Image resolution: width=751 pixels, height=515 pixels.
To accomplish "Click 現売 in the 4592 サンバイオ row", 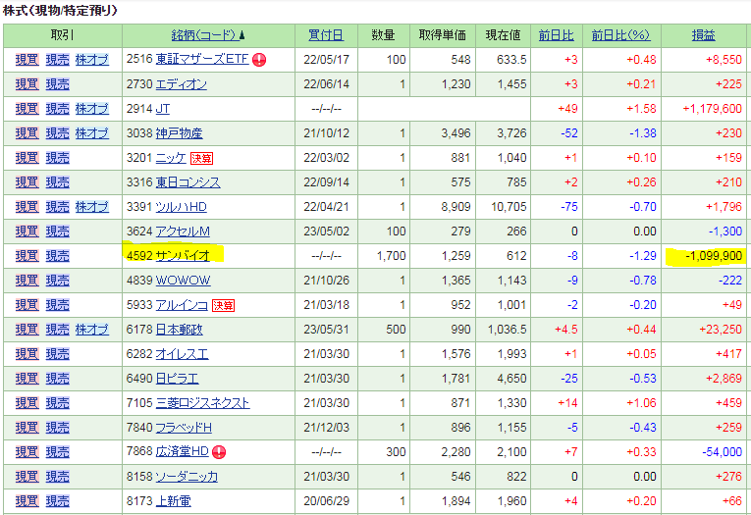I will (x=58, y=256).
